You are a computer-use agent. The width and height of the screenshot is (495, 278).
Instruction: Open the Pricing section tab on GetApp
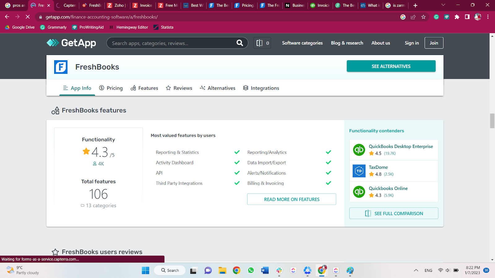pos(111,88)
